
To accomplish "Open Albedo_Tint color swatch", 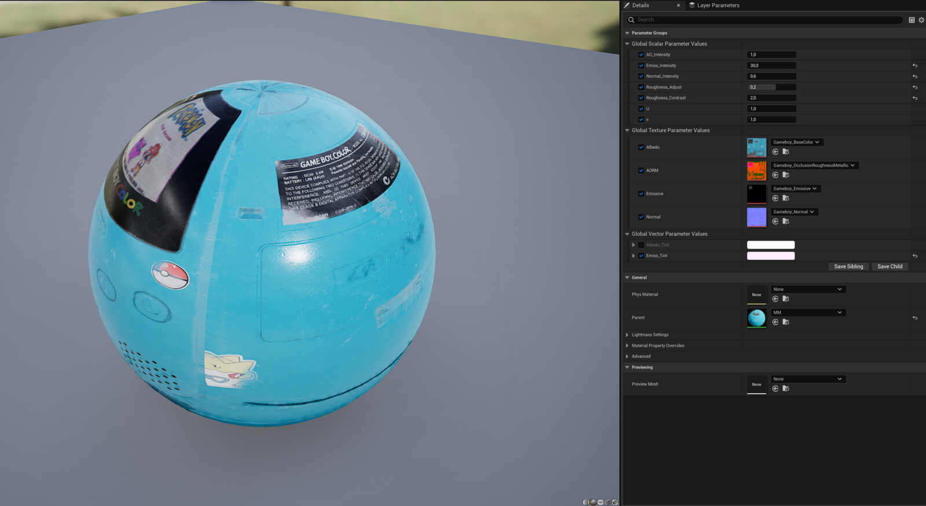I will click(771, 245).
